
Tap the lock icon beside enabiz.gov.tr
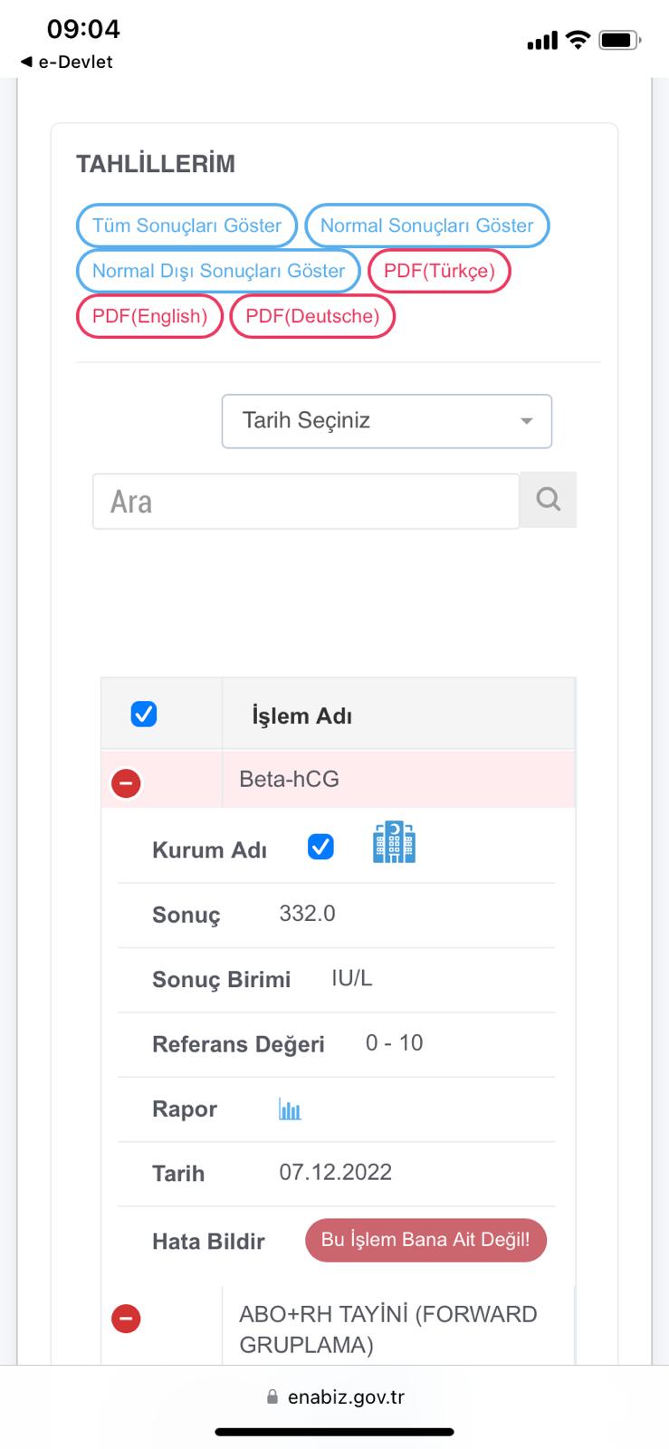coord(272,1397)
